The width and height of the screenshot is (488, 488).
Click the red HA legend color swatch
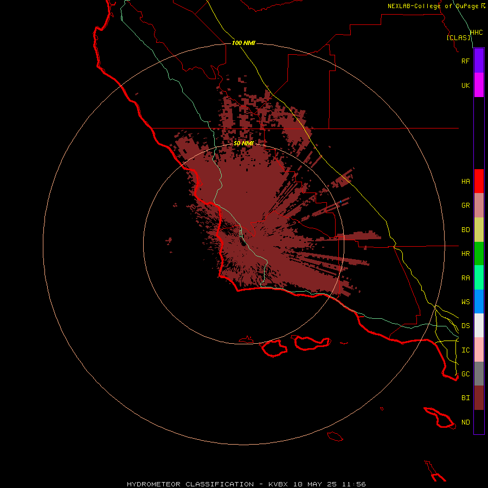[x=479, y=181]
